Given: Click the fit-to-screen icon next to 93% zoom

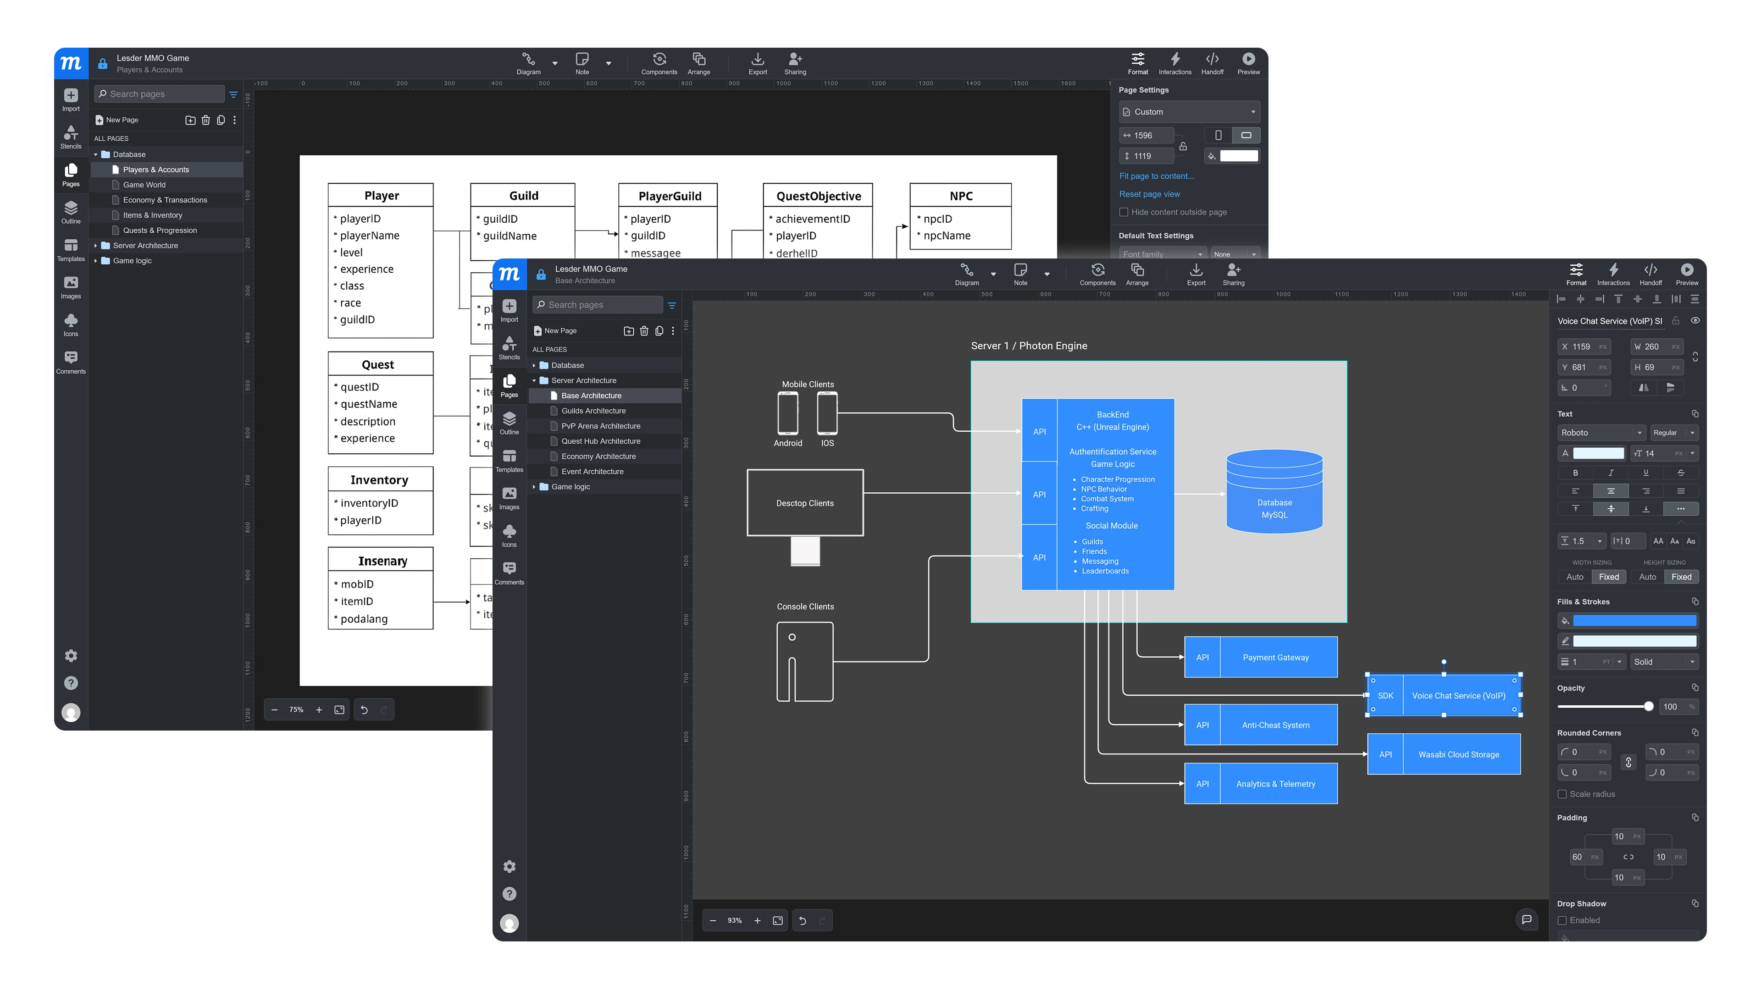Looking at the screenshot, I should click(777, 921).
